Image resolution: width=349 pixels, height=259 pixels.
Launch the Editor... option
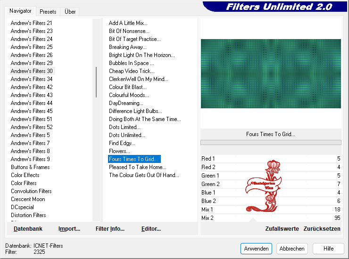point(151,228)
